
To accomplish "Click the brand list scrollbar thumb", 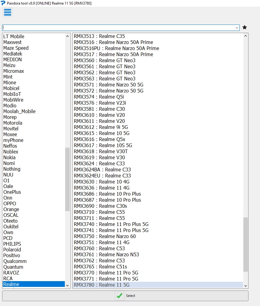I will point(67,179).
